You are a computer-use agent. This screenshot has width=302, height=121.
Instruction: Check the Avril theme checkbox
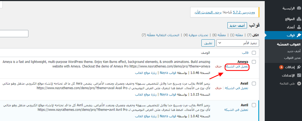point(254,105)
